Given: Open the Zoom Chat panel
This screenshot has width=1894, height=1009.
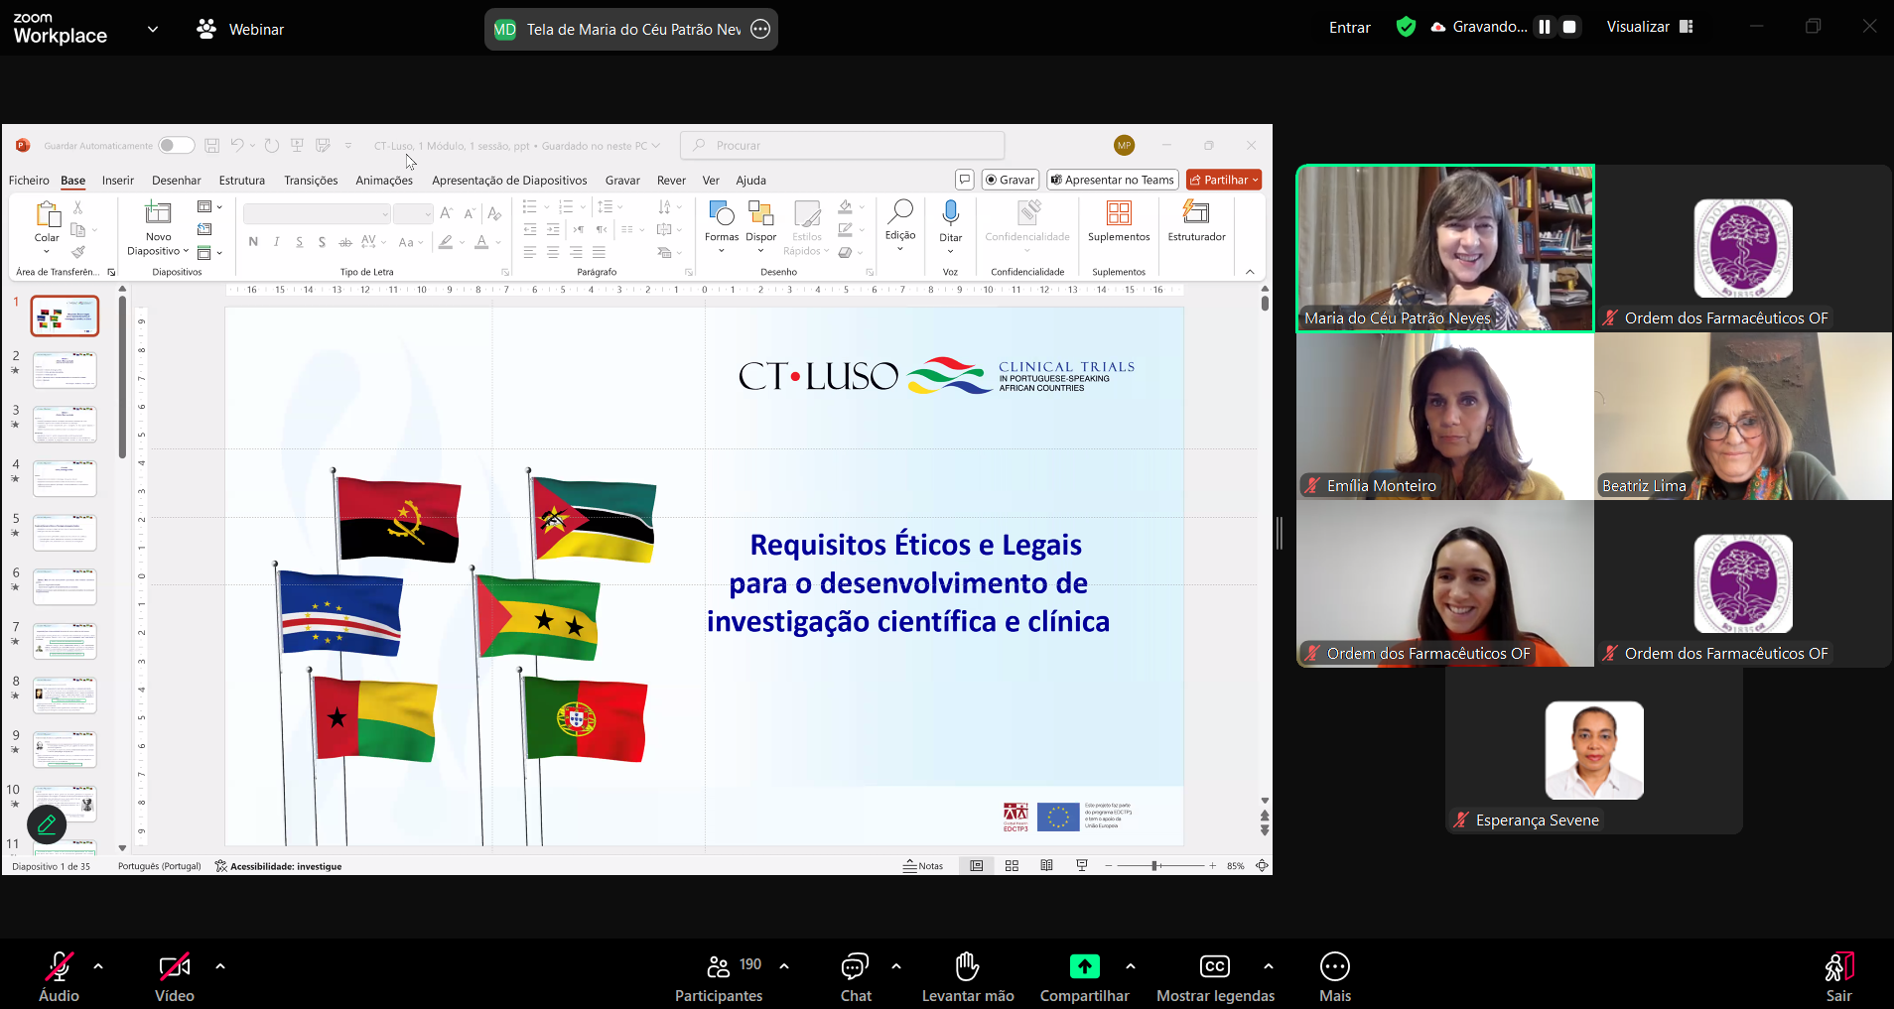Looking at the screenshot, I should (856, 977).
